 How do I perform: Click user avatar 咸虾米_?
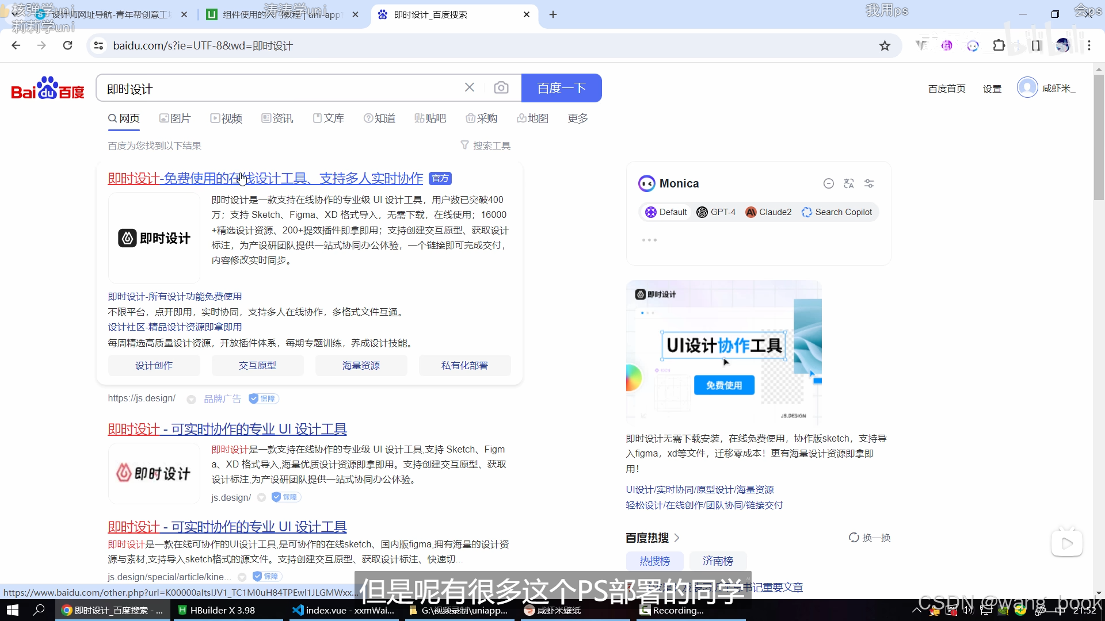click(1027, 87)
